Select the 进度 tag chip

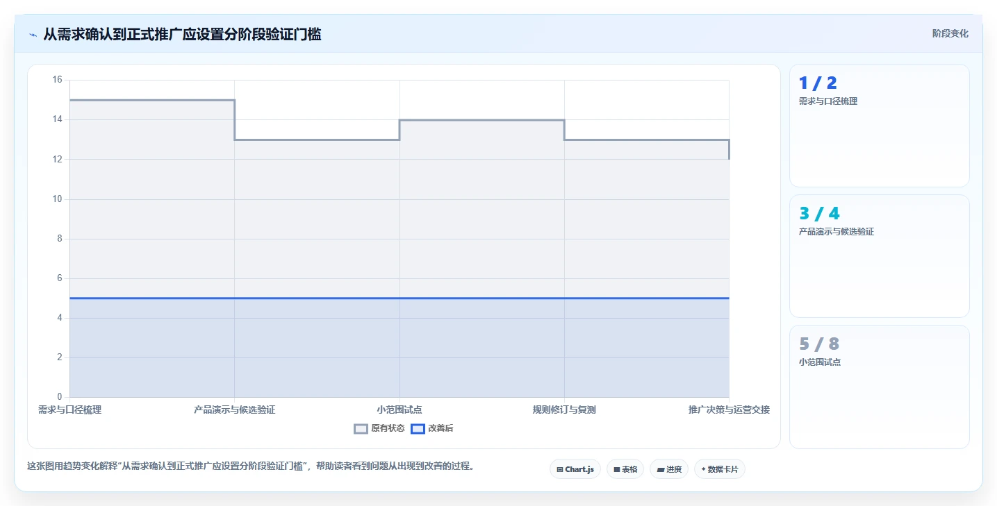point(669,469)
